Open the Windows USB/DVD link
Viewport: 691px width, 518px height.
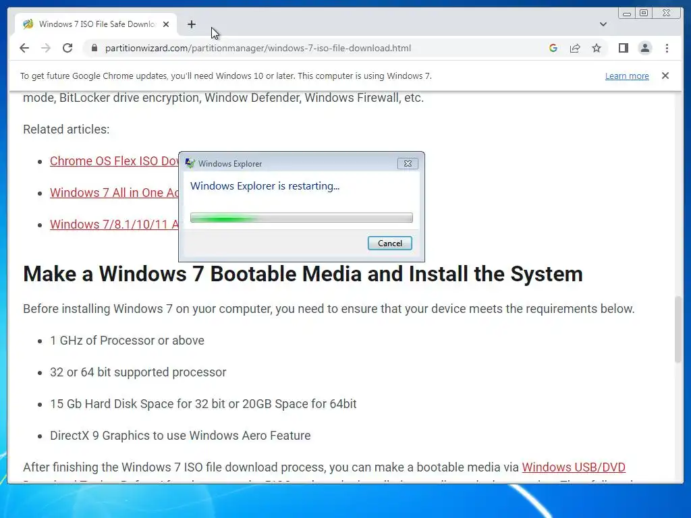tap(574, 467)
